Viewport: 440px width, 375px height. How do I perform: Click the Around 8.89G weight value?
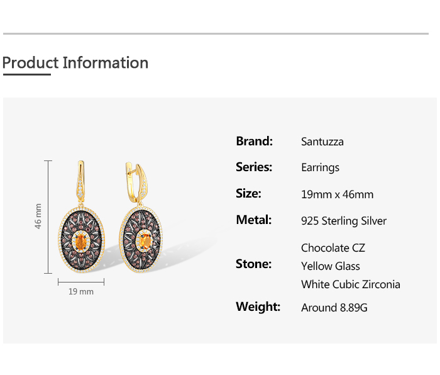(334, 308)
